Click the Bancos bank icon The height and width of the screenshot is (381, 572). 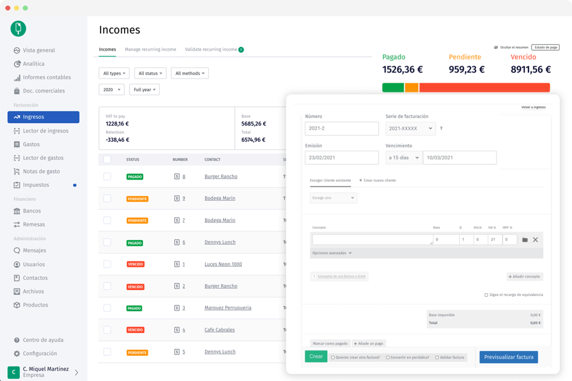click(x=17, y=211)
